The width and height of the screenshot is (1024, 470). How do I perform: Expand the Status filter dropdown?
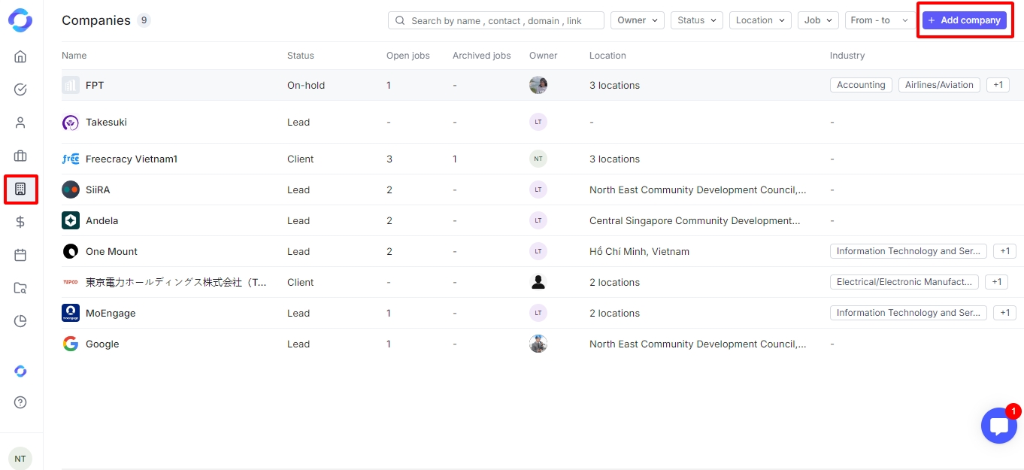[697, 20]
